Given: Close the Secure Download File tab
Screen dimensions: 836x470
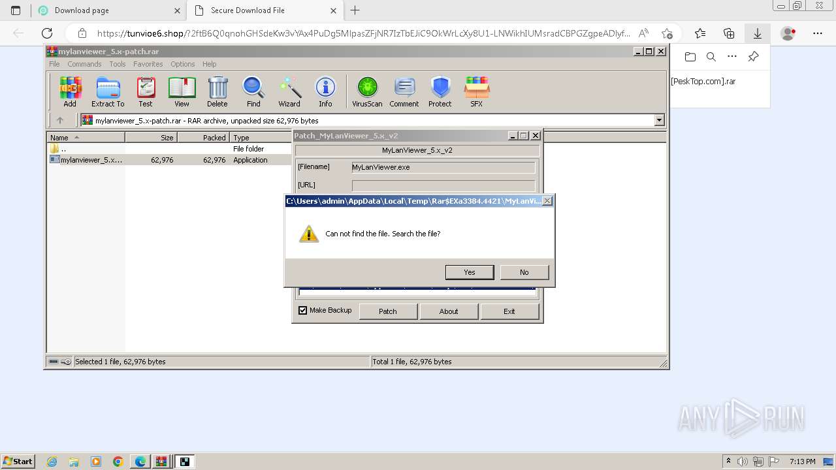Looking at the screenshot, I should [x=333, y=10].
